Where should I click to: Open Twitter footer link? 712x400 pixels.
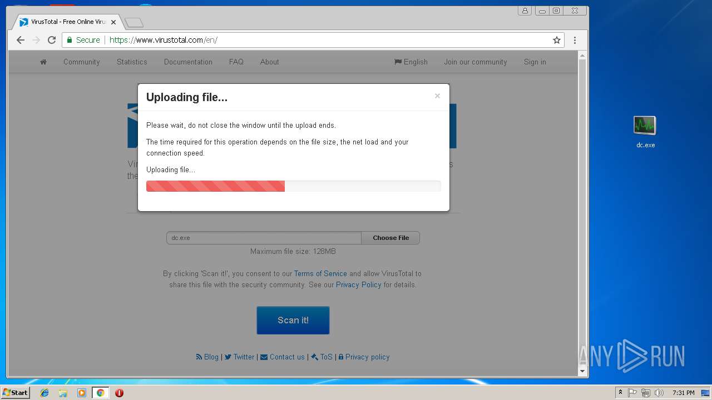pyautogui.click(x=240, y=357)
